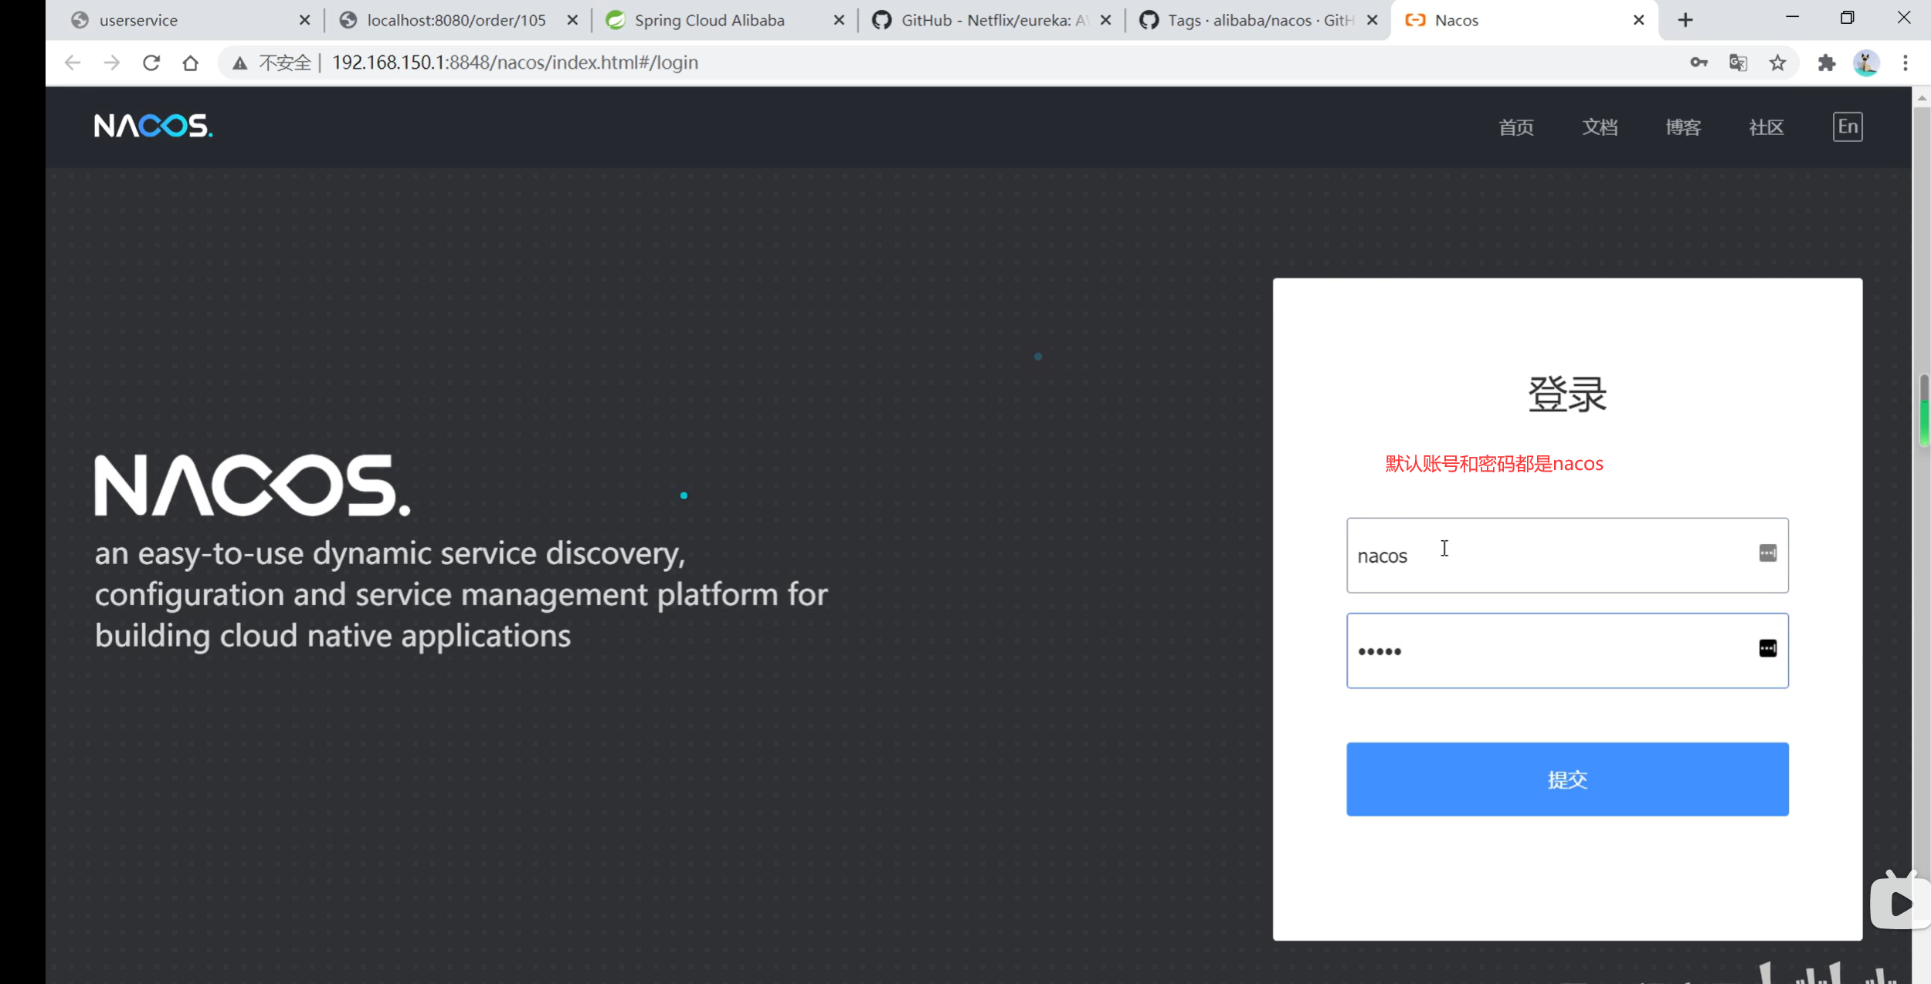Image resolution: width=1931 pixels, height=984 pixels.
Task: Switch to the userservice tab
Action: 139,20
